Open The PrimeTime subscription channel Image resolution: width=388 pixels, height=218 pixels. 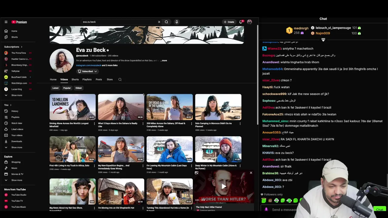click(18, 53)
